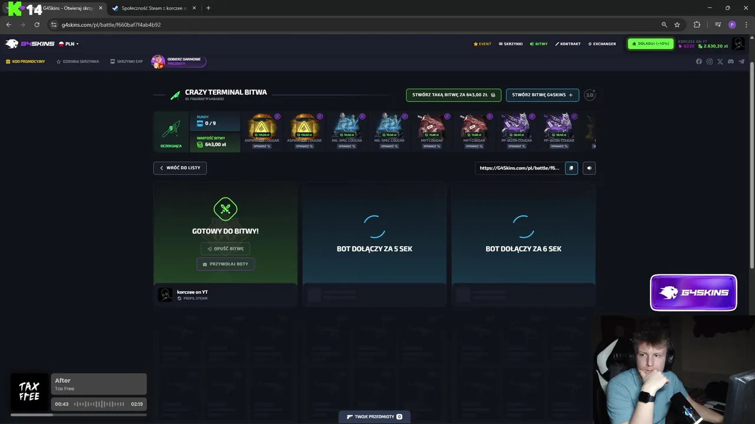Expand the PLN currency dropdown
Screen dimensions: 755x424
[68, 44]
